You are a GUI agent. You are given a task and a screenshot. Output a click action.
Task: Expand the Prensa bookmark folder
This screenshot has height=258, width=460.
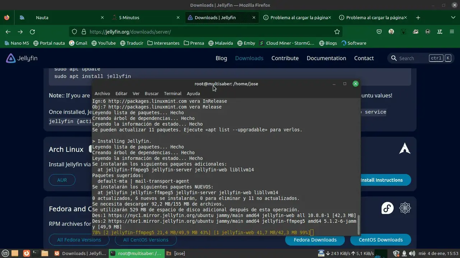point(194,43)
